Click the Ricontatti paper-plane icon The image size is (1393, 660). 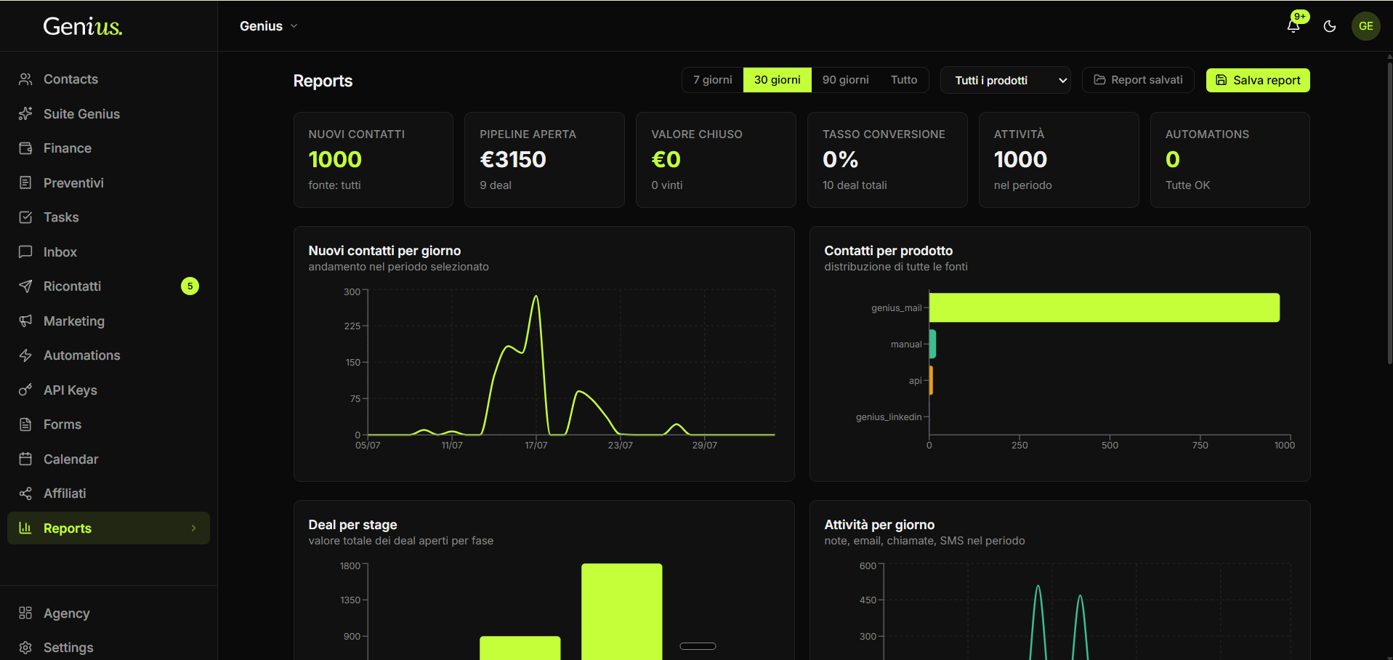[25, 286]
